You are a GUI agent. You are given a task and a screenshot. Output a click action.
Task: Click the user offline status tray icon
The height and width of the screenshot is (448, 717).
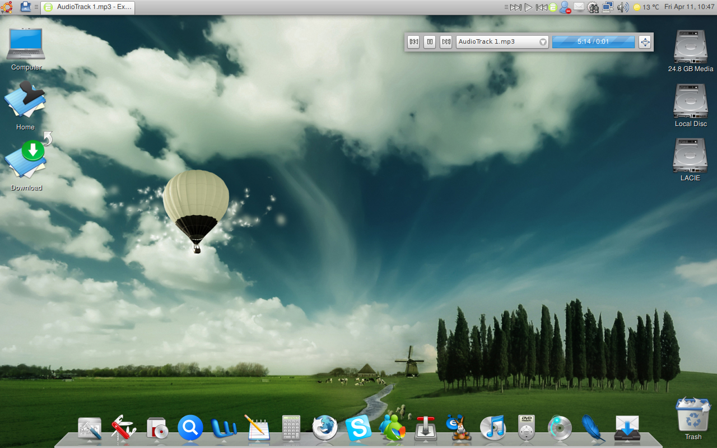(x=565, y=7)
